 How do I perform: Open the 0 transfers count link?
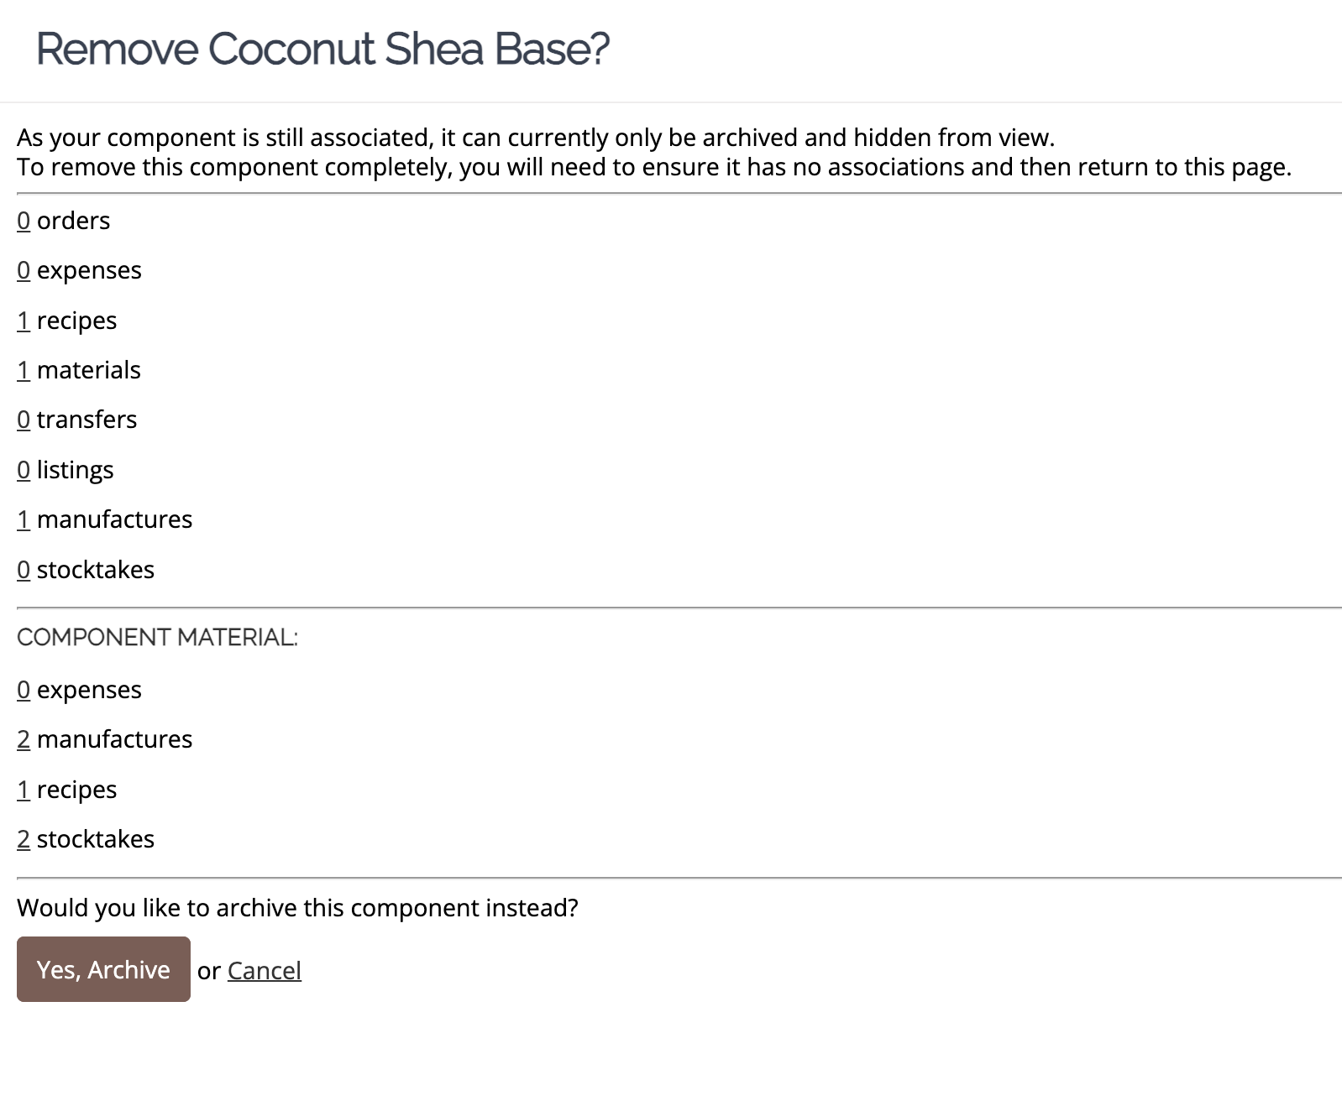click(x=24, y=420)
